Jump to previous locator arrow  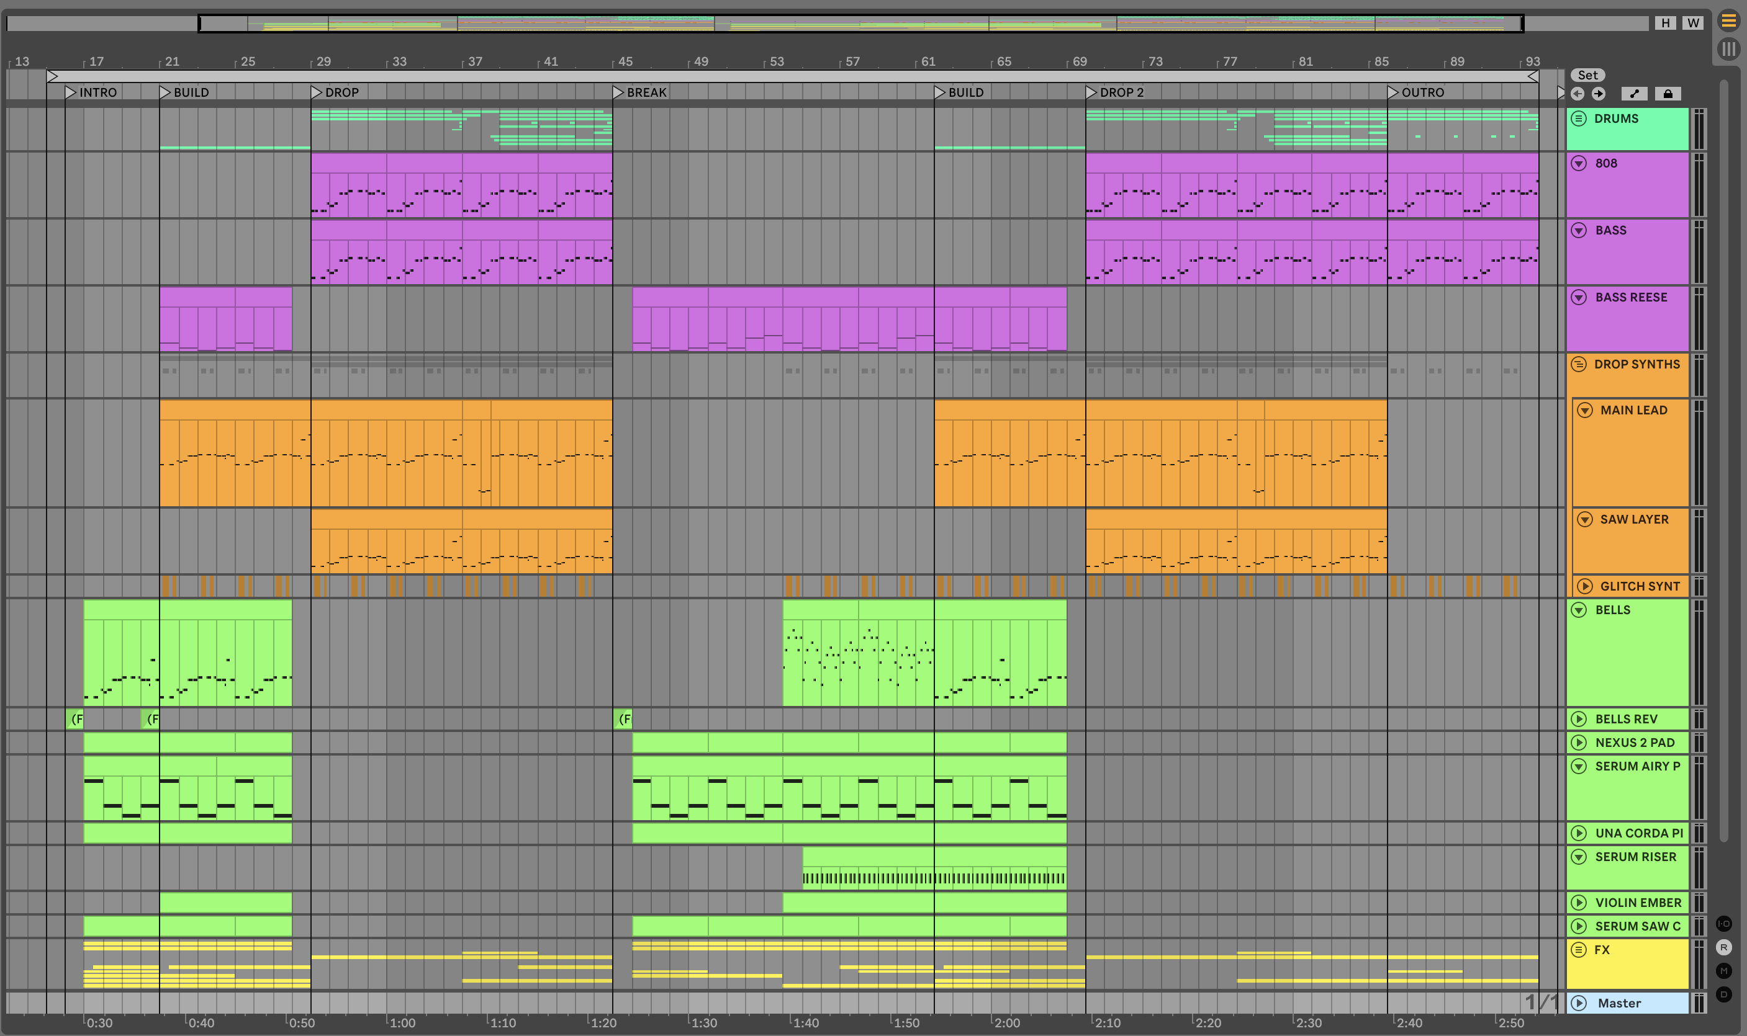point(1578,94)
